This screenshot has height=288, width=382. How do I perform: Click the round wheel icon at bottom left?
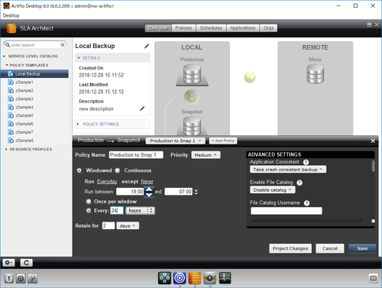(x=21, y=278)
